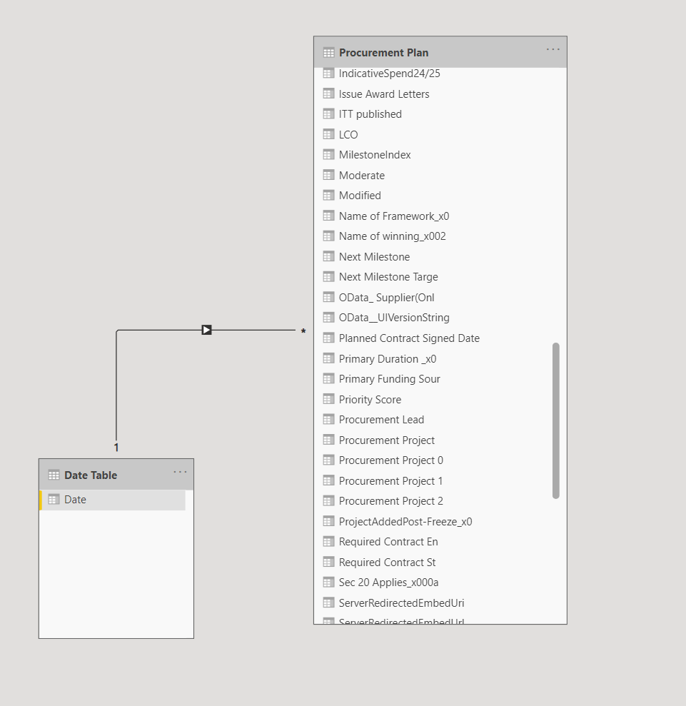Select the Procurement Project 2 field

click(390, 501)
